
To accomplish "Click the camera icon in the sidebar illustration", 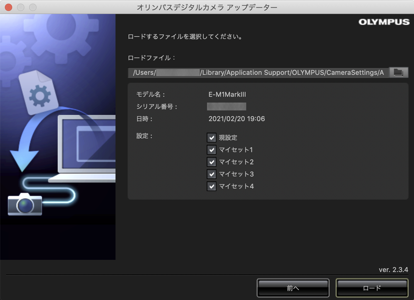I will (x=25, y=204).
